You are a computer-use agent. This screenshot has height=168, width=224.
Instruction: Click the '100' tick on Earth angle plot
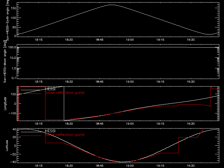[13, 18]
